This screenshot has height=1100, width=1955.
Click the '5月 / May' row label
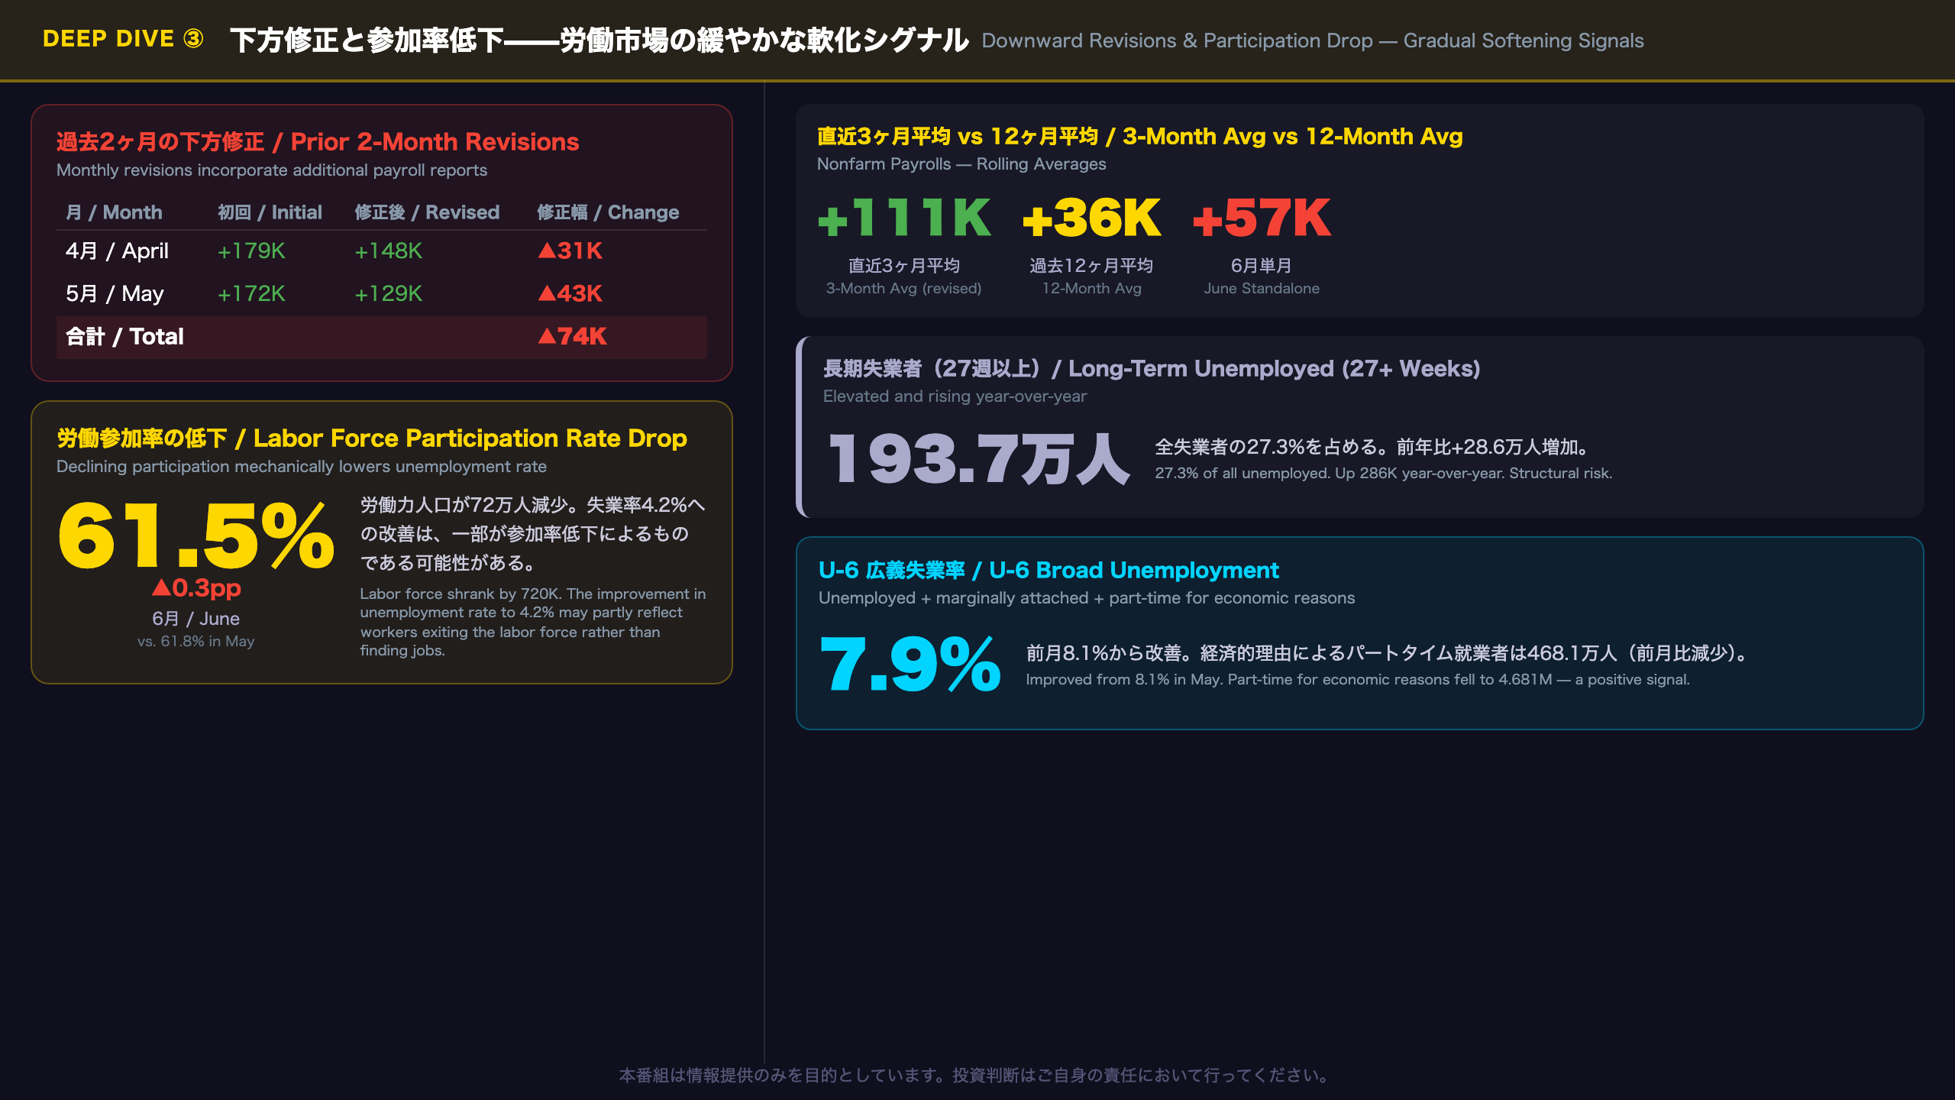[x=115, y=293]
